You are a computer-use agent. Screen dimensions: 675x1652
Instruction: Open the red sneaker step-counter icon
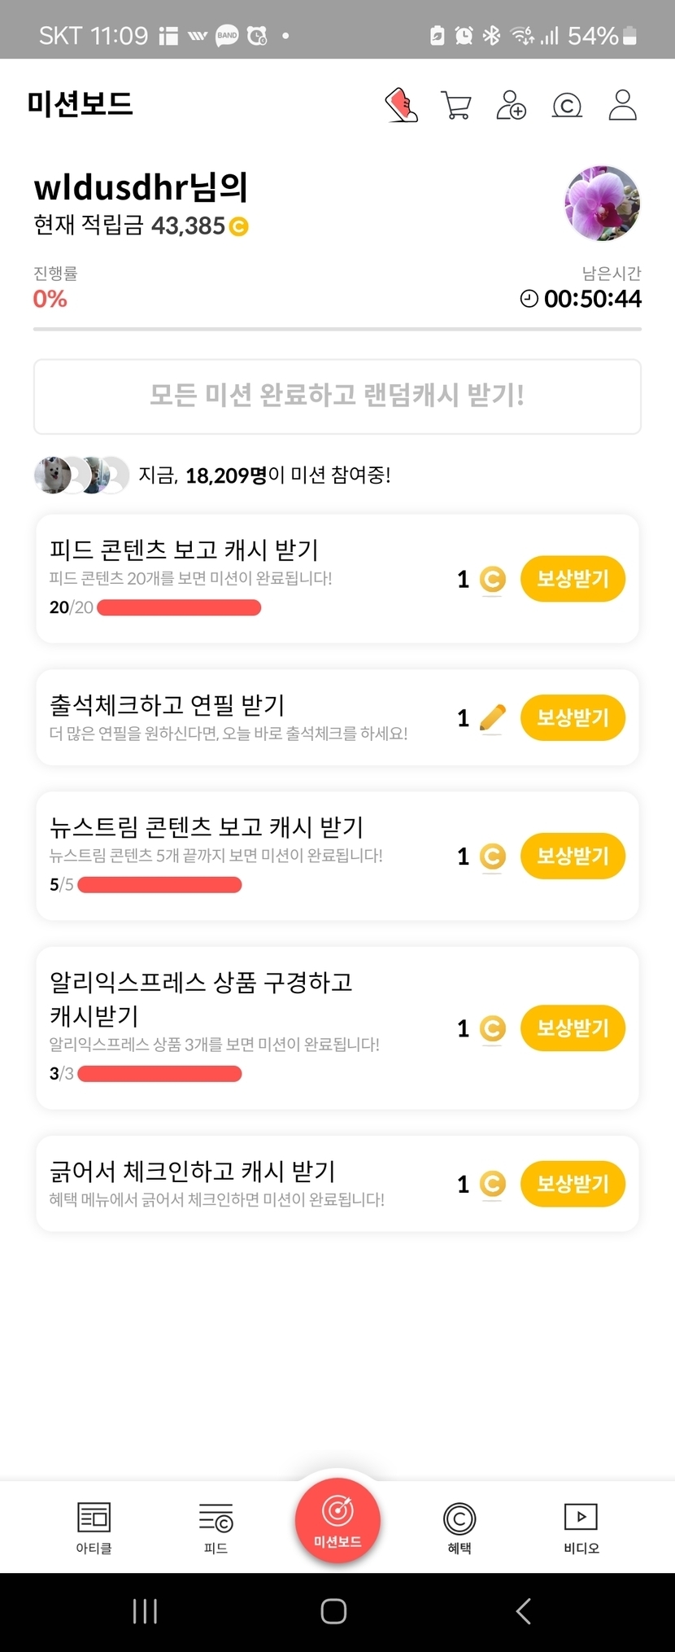coord(401,105)
